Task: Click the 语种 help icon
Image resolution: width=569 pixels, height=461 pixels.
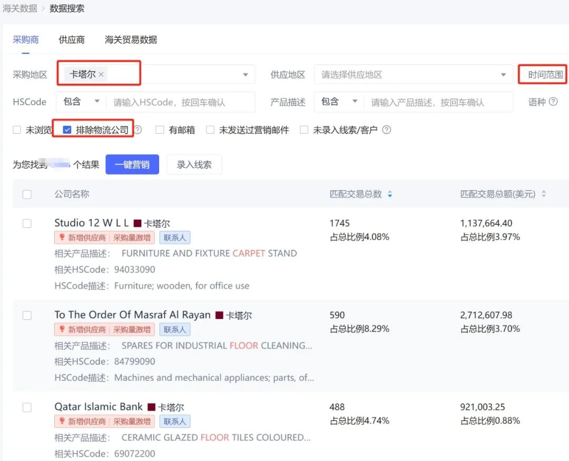Action: (553, 102)
